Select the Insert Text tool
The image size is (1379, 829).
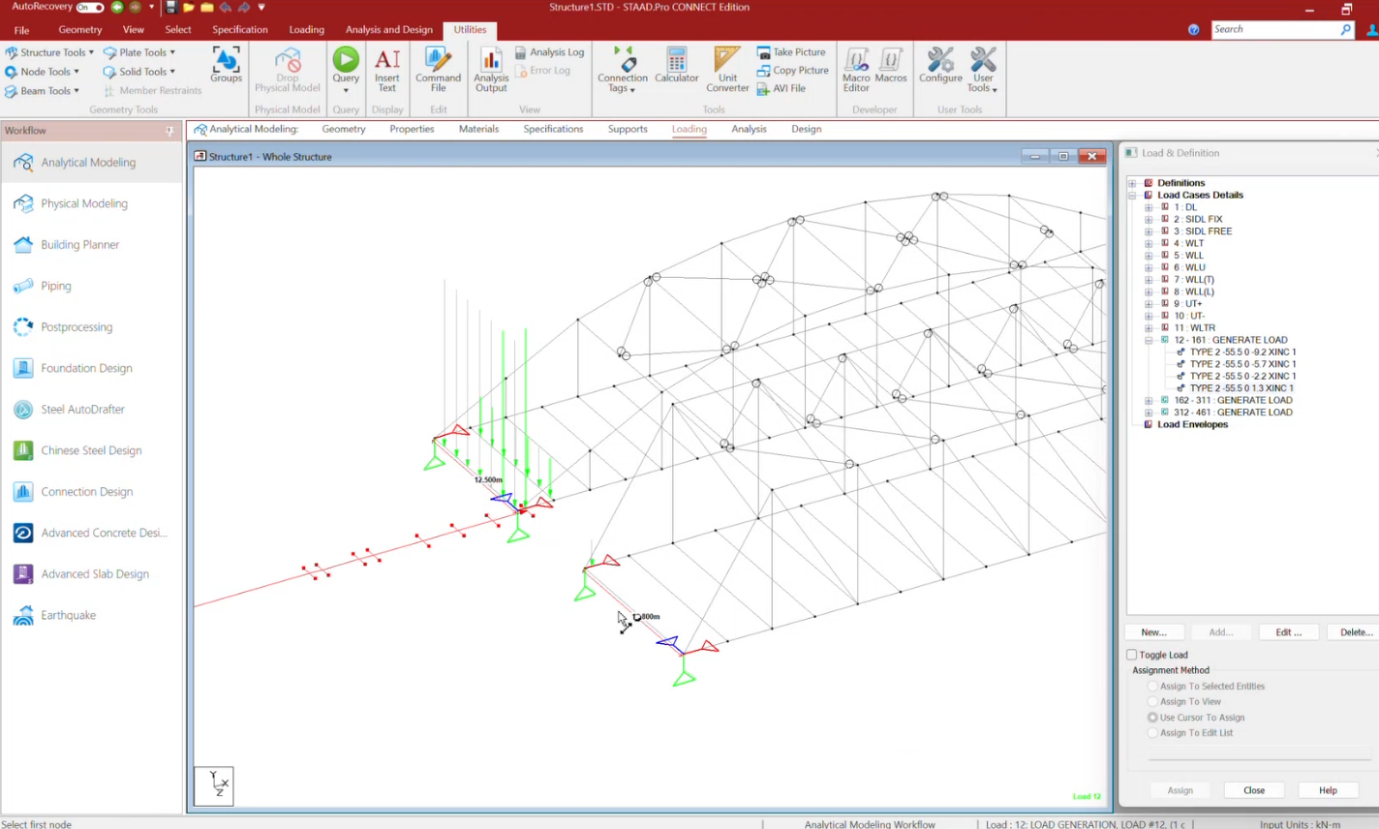click(x=387, y=68)
